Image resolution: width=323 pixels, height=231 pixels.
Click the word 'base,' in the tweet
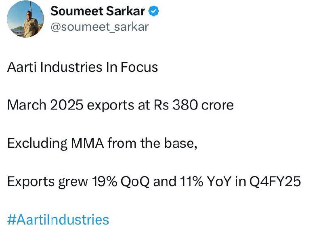(x=180, y=143)
